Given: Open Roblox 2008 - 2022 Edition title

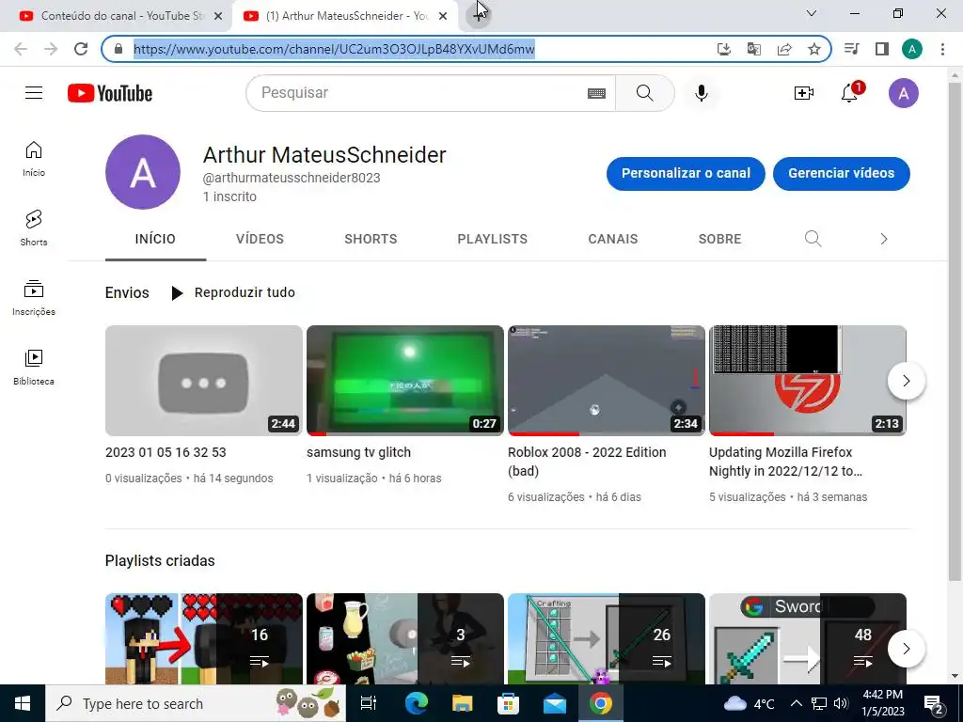Looking at the screenshot, I should [587, 462].
